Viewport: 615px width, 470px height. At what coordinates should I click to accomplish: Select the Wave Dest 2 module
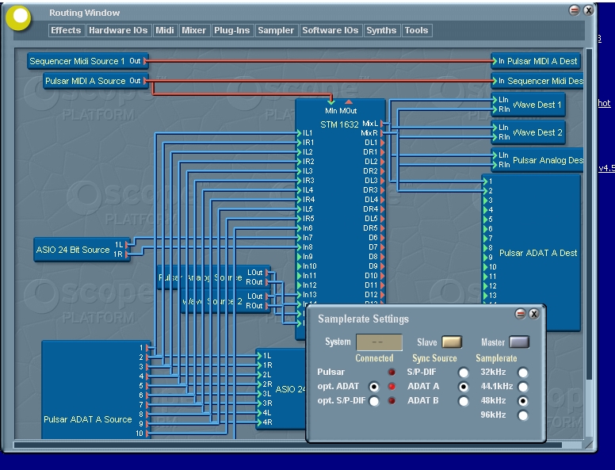coord(528,132)
